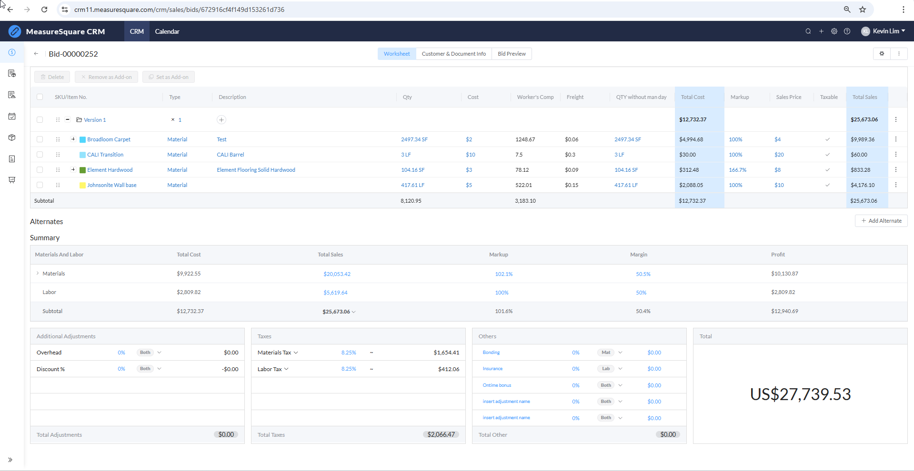Click the Set as Add-on button

coord(169,77)
